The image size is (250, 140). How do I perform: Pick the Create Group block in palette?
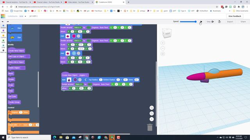pyautogui.click(x=14, y=102)
